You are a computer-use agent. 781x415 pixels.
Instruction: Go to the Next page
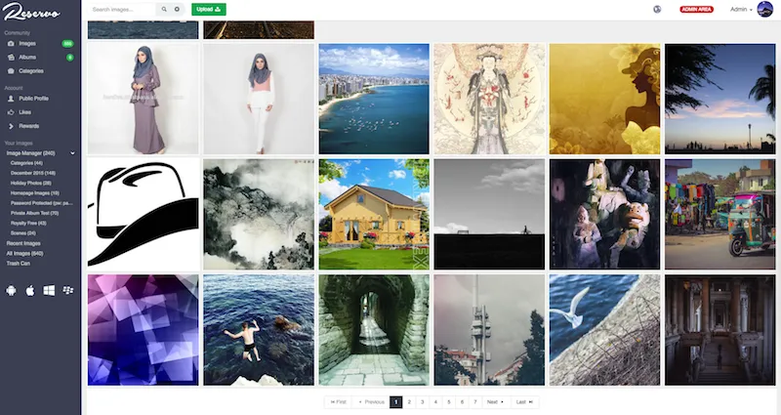tap(495, 401)
